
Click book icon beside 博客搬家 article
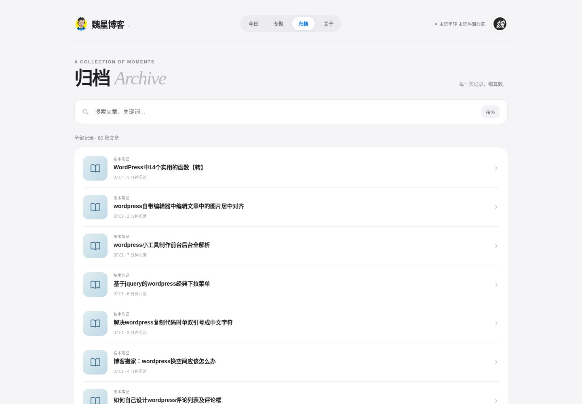coord(95,362)
